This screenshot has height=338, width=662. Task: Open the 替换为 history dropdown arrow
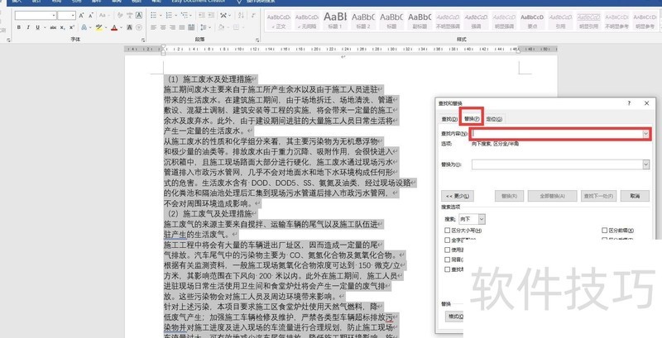[x=645, y=164]
